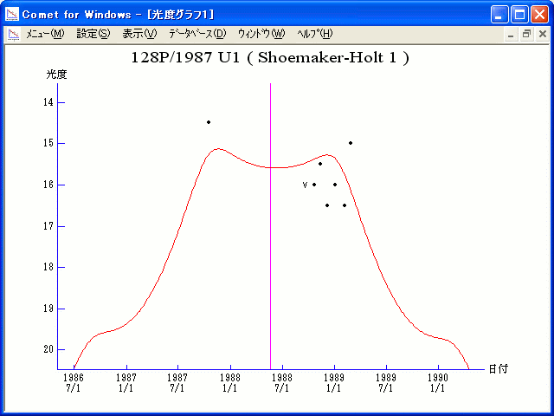Open the メニュー(M) menu

coord(45,34)
